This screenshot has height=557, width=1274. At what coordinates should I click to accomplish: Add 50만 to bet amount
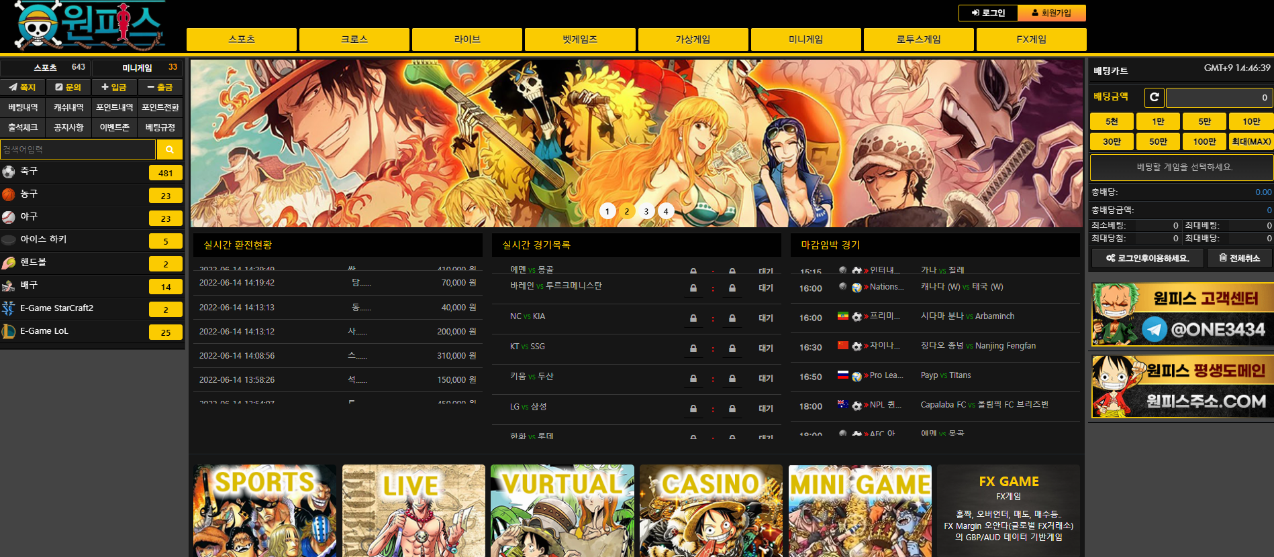[x=1158, y=141]
